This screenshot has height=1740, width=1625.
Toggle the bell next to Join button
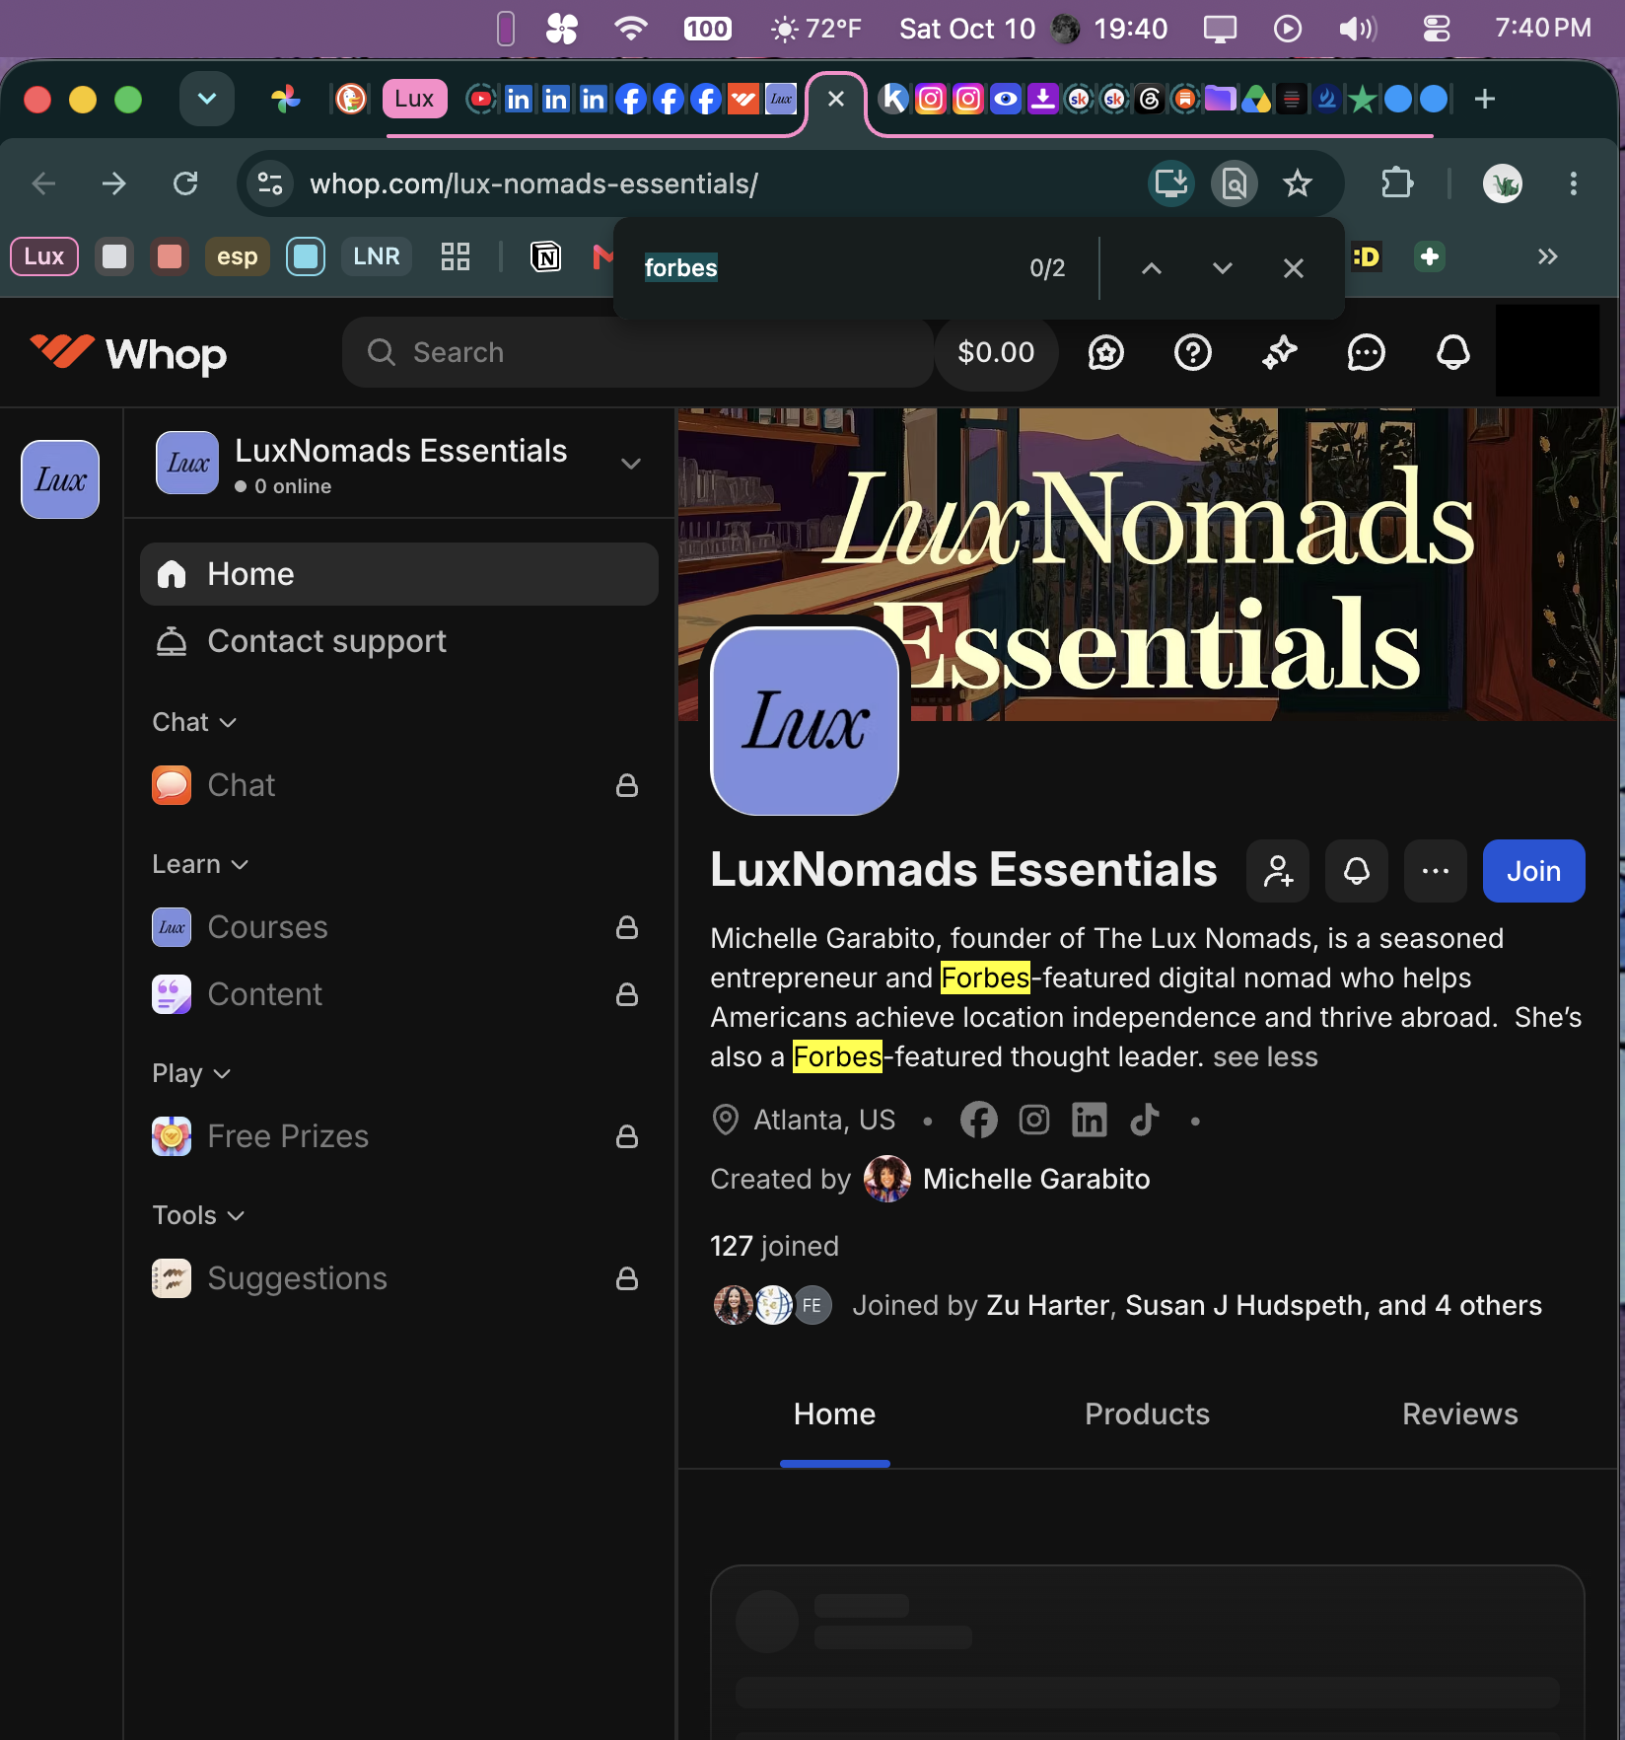point(1356,871)
